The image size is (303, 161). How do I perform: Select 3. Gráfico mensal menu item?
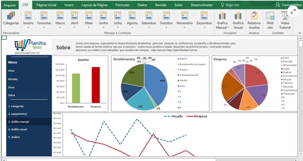29,121
